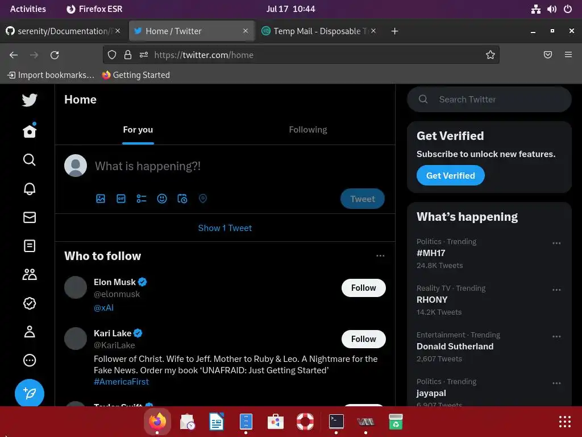Open Help lifesaver icon in dock
The height and width of the screenshot is (437, 582).
[x=305, y=422]
